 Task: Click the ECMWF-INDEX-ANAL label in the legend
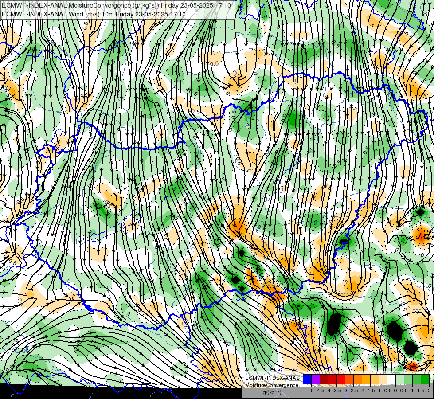click(x=272, y=378)
